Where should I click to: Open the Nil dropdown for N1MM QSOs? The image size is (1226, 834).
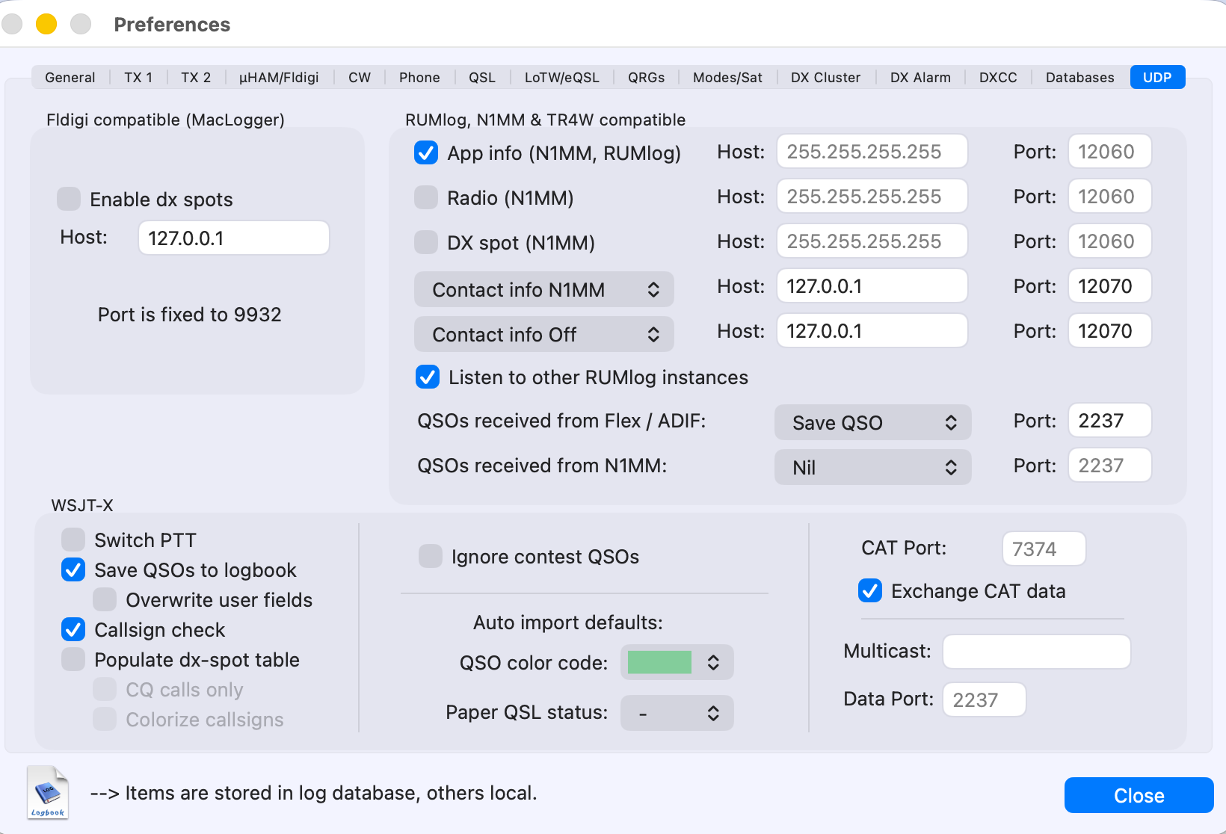click(872, 468)
